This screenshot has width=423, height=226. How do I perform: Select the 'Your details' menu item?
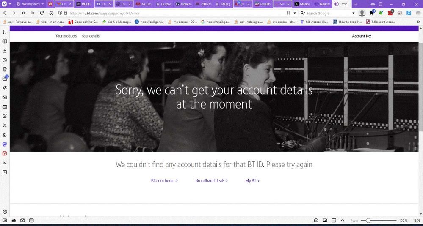[91, 36]
